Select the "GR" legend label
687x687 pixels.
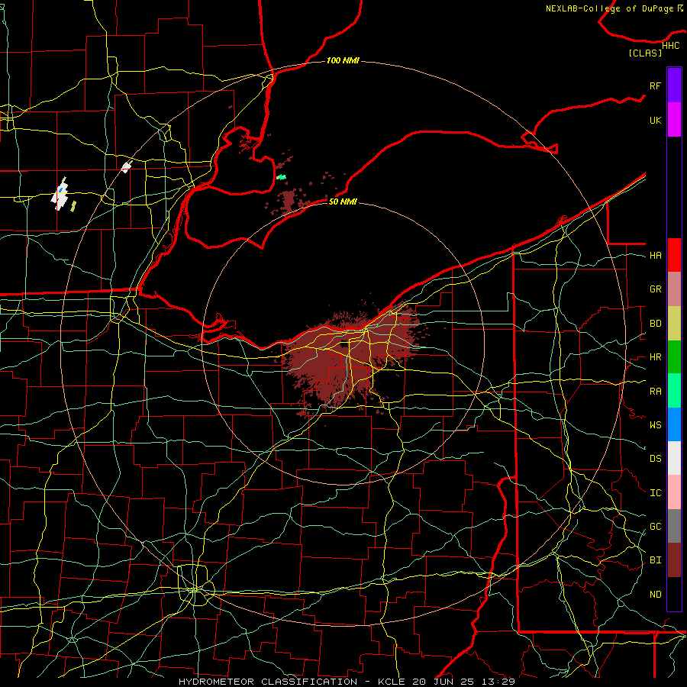(x=655, y=289)
